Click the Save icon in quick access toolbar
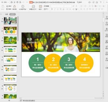 [x=12, y=2]
